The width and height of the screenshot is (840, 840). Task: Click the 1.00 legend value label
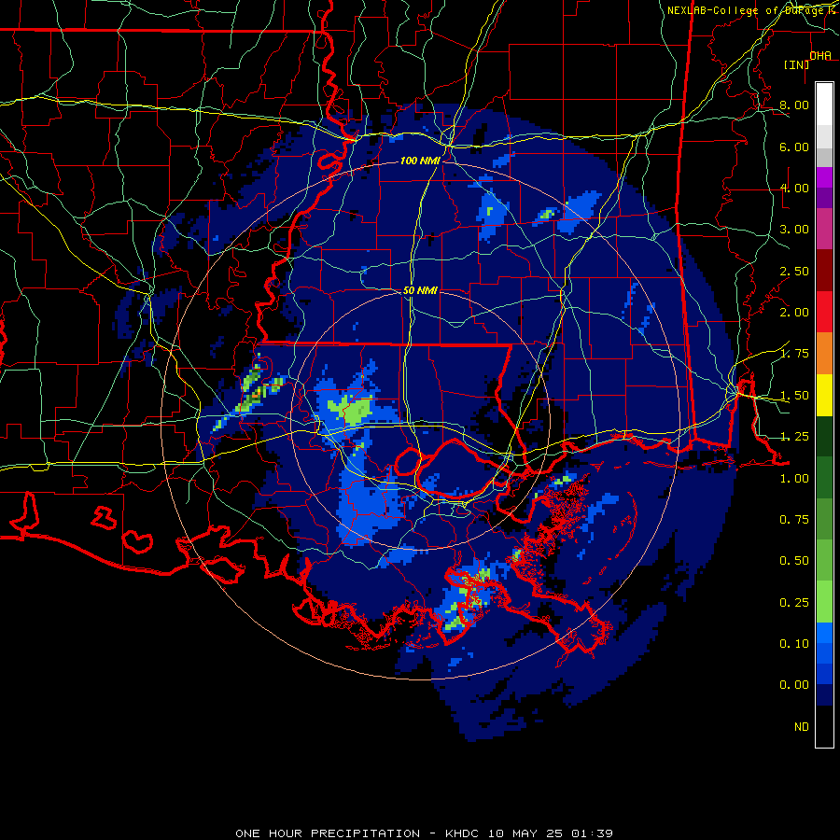[x=794, y=479]
